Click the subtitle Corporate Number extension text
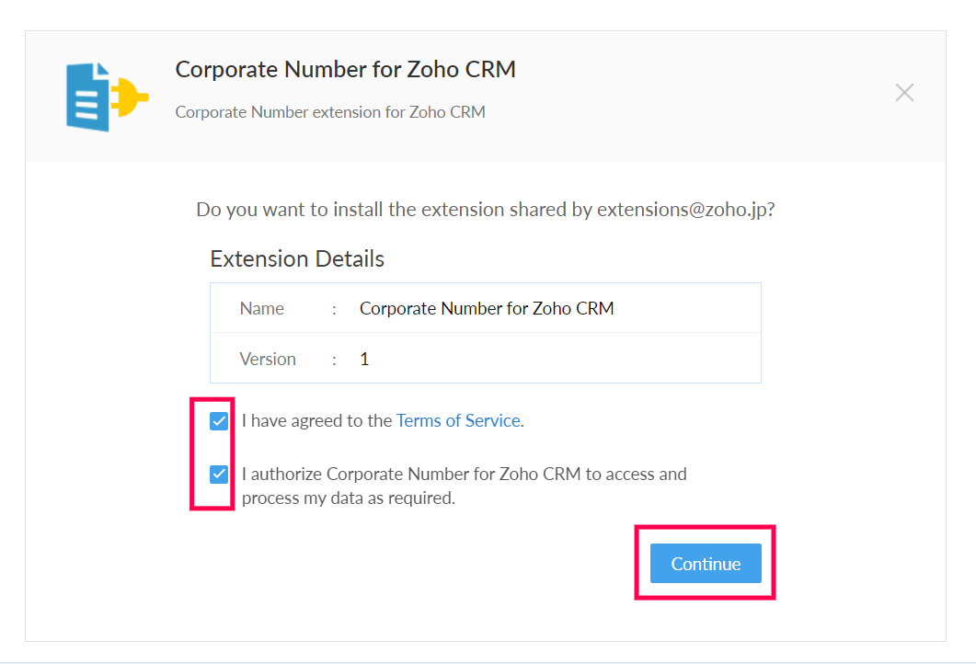The height and width of the screenshot is (664, 976). click(329, 112)
